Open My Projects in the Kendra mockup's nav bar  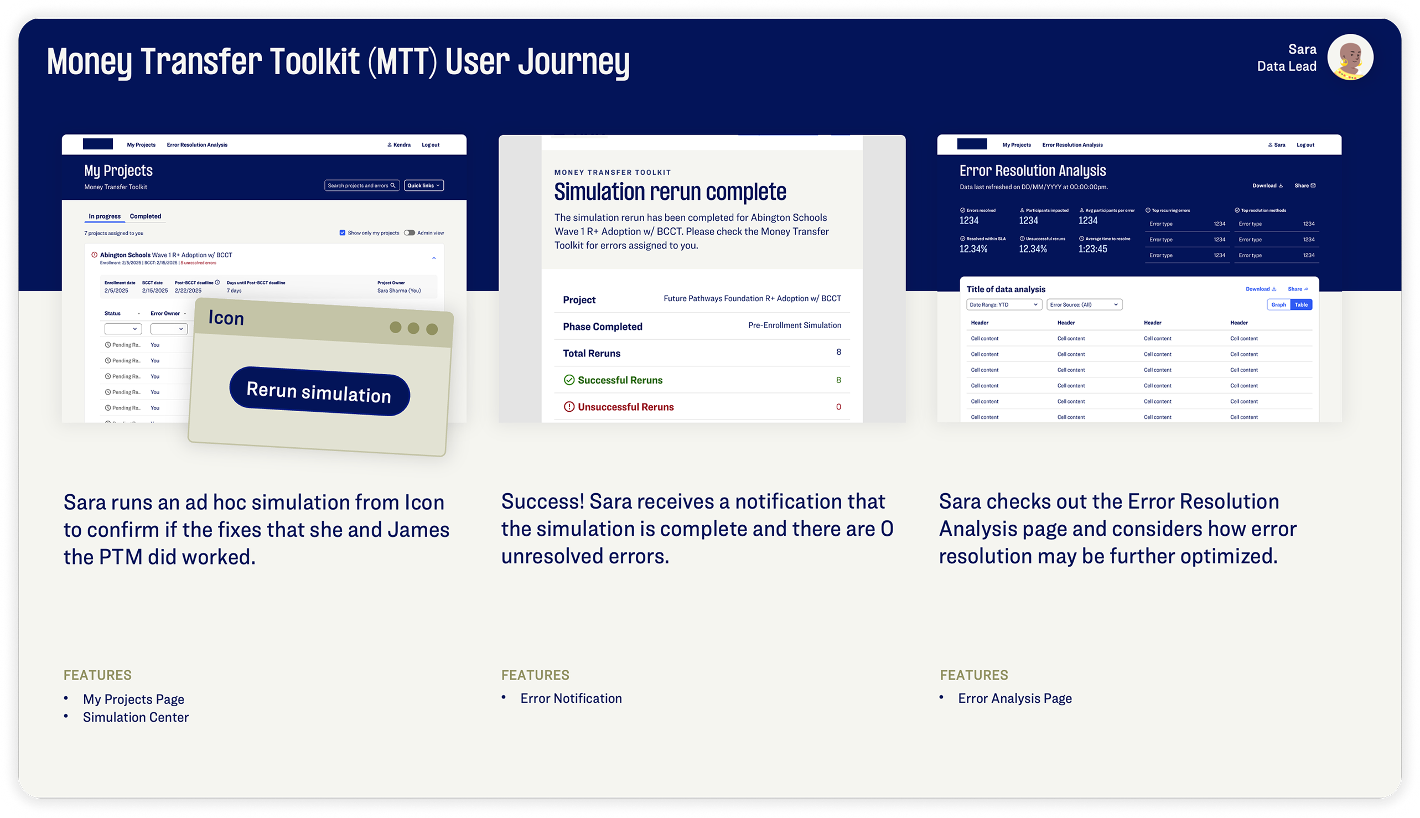click(x=141, y=145)
